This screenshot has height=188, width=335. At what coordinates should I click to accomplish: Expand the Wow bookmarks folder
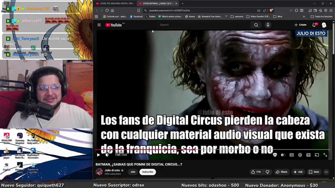[278, 16]
